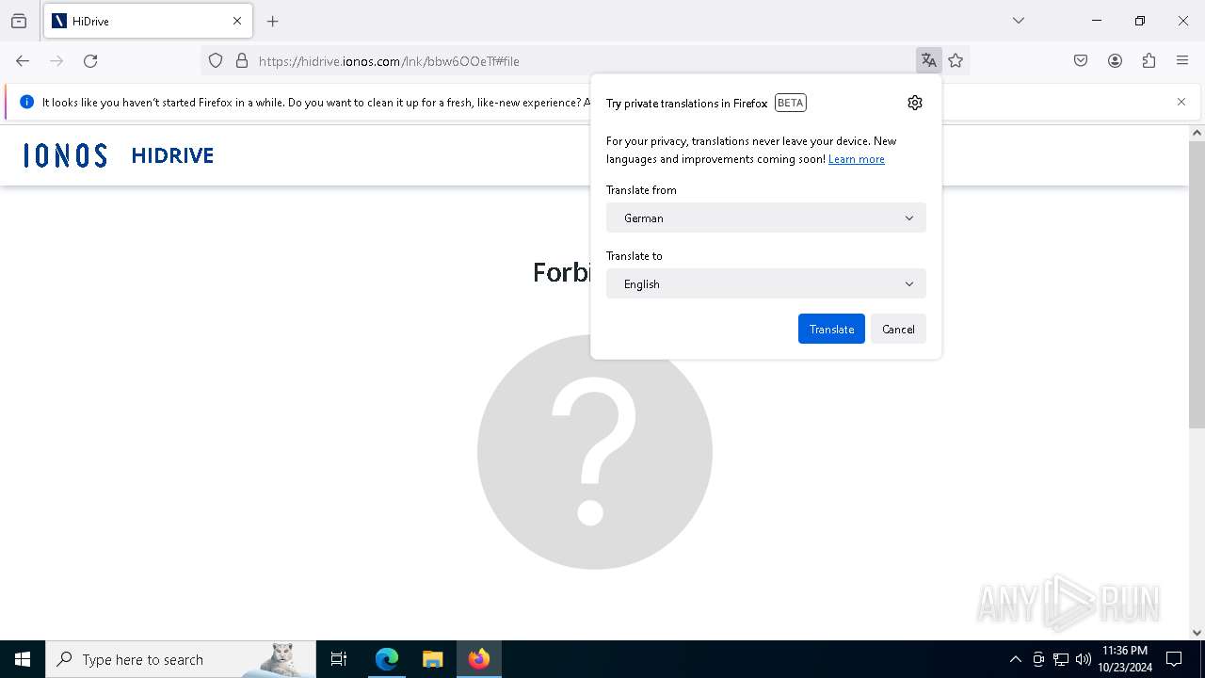
Task: Click the Type here to search box
Action: (181, 659)
